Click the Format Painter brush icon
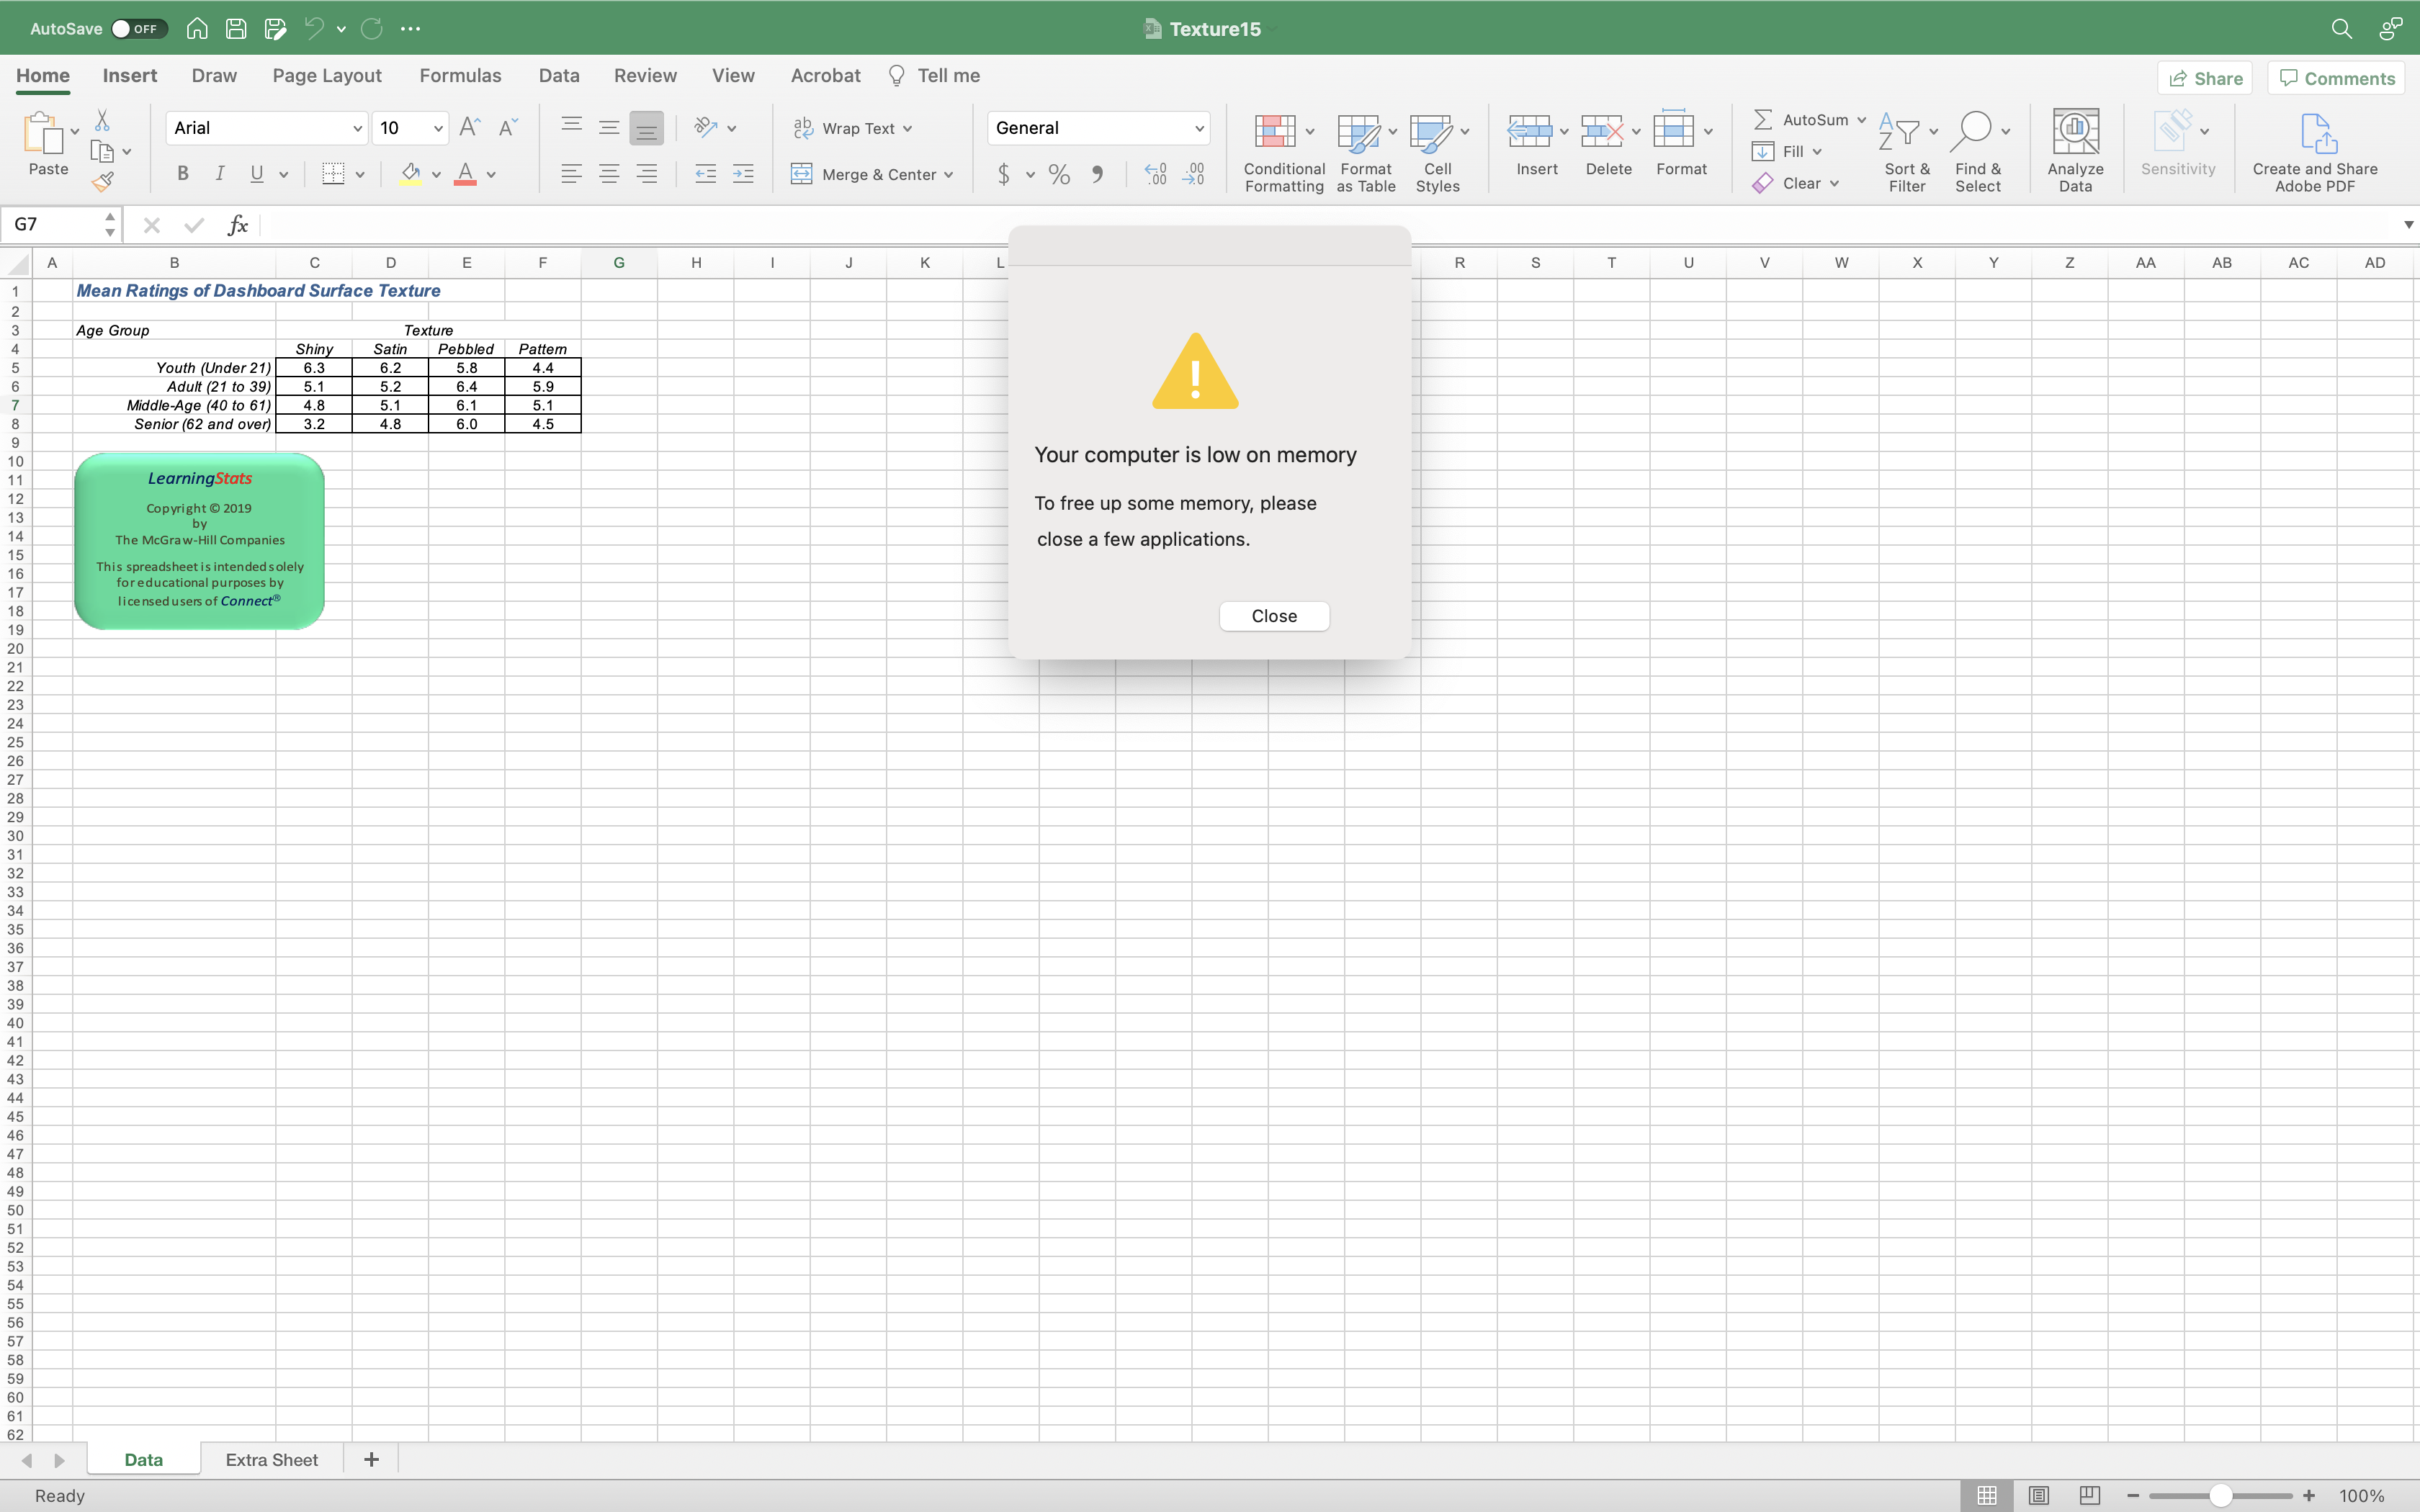The width and height of the screenshot is (2420, 1512). 102,181
